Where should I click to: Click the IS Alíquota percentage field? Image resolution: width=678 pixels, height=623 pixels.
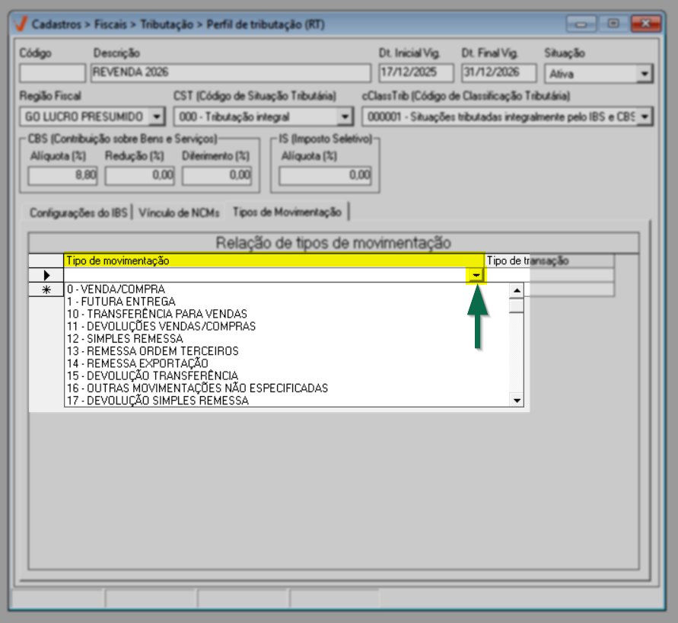(325, 176)
